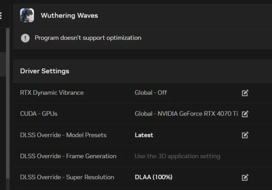Click the DLAA (100%) value

pos(153,177)
